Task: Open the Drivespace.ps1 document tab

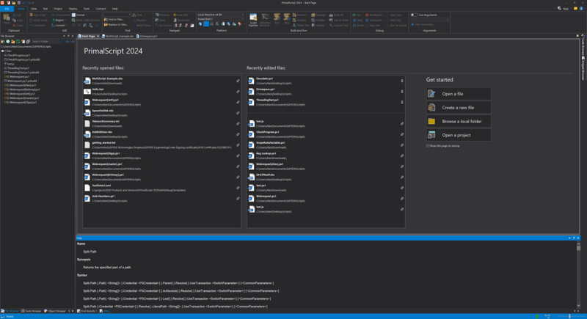Action: point(147,36)
